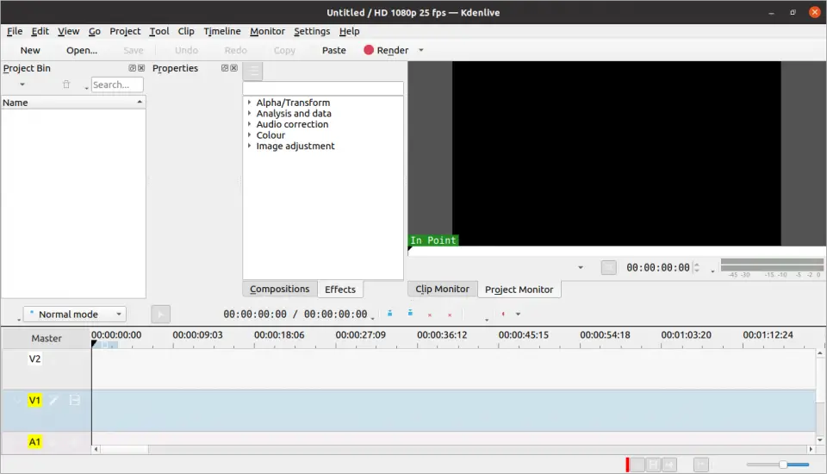Click the red Render record icon

tap(369, 50)
